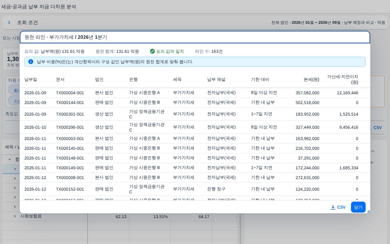Select document TX000296-001
This screenshot has height=244, width=390.
point(70,127)
